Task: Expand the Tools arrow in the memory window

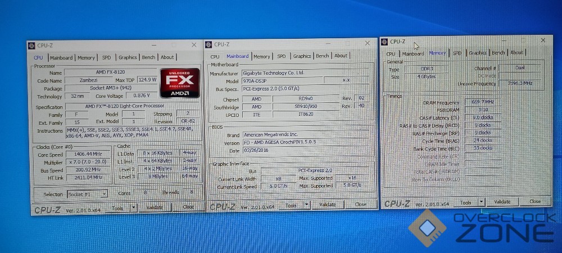Action: (482, 202)
